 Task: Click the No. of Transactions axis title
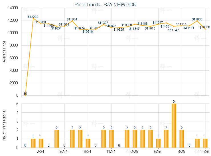4,126
